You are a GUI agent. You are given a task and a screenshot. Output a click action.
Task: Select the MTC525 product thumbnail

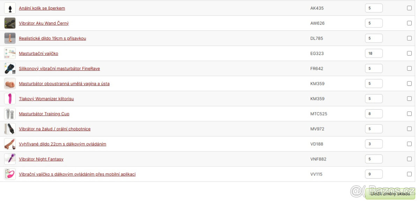pyautogui.click(x=10, y=114)
